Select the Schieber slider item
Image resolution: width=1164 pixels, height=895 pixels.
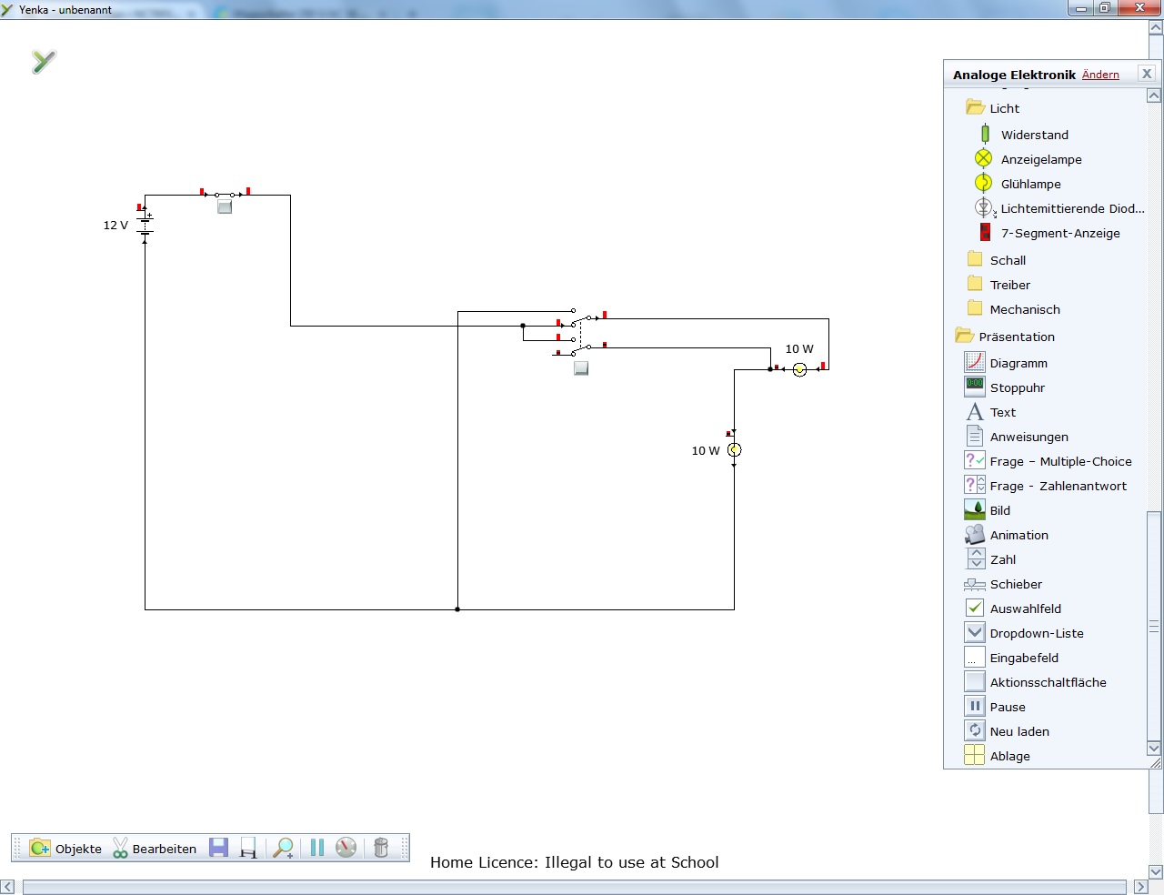point(1015,584)
